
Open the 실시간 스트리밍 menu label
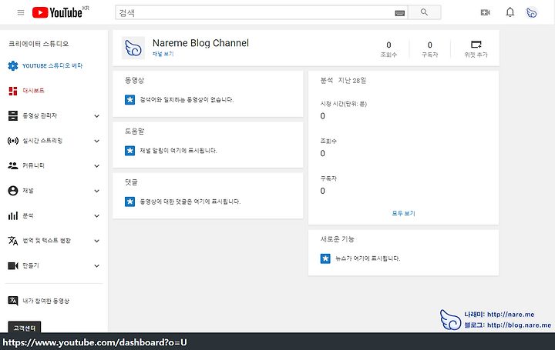click(42, 141)
